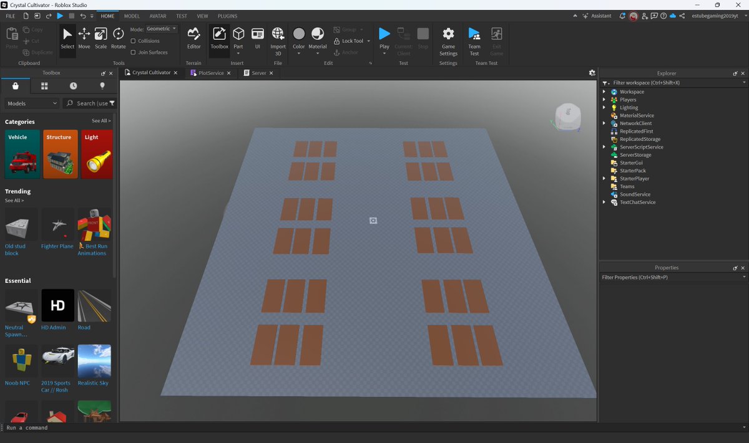Open the Mode Geometric dropdown
The width and height of the screenshot is (749, 443).
[162, 29]
